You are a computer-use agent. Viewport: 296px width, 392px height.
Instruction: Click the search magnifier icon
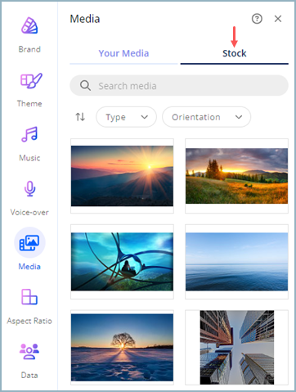coord(85,86)
